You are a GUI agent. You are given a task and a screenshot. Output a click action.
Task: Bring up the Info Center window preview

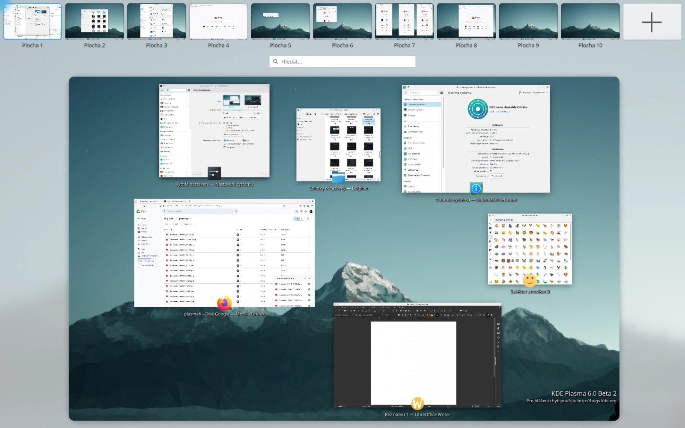coord(476,139)
